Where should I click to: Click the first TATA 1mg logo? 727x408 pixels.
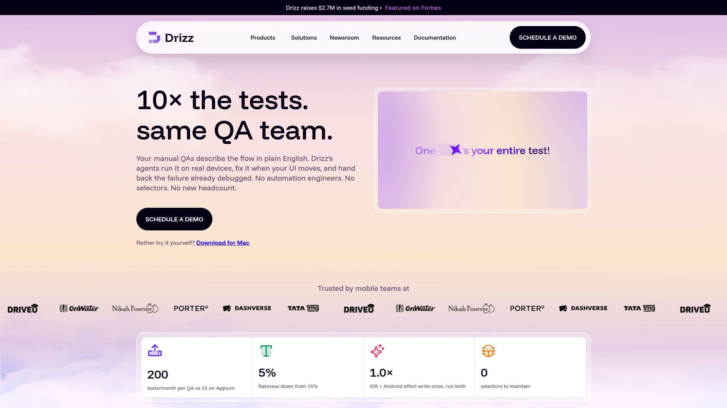click(303, 308)
